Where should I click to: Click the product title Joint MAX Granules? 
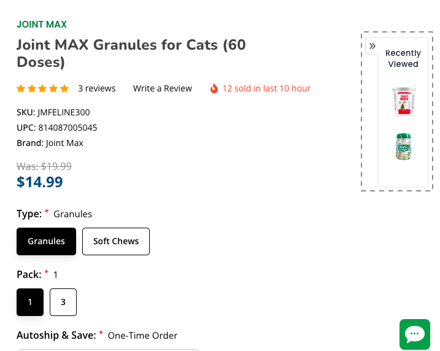tap(131, 53)
